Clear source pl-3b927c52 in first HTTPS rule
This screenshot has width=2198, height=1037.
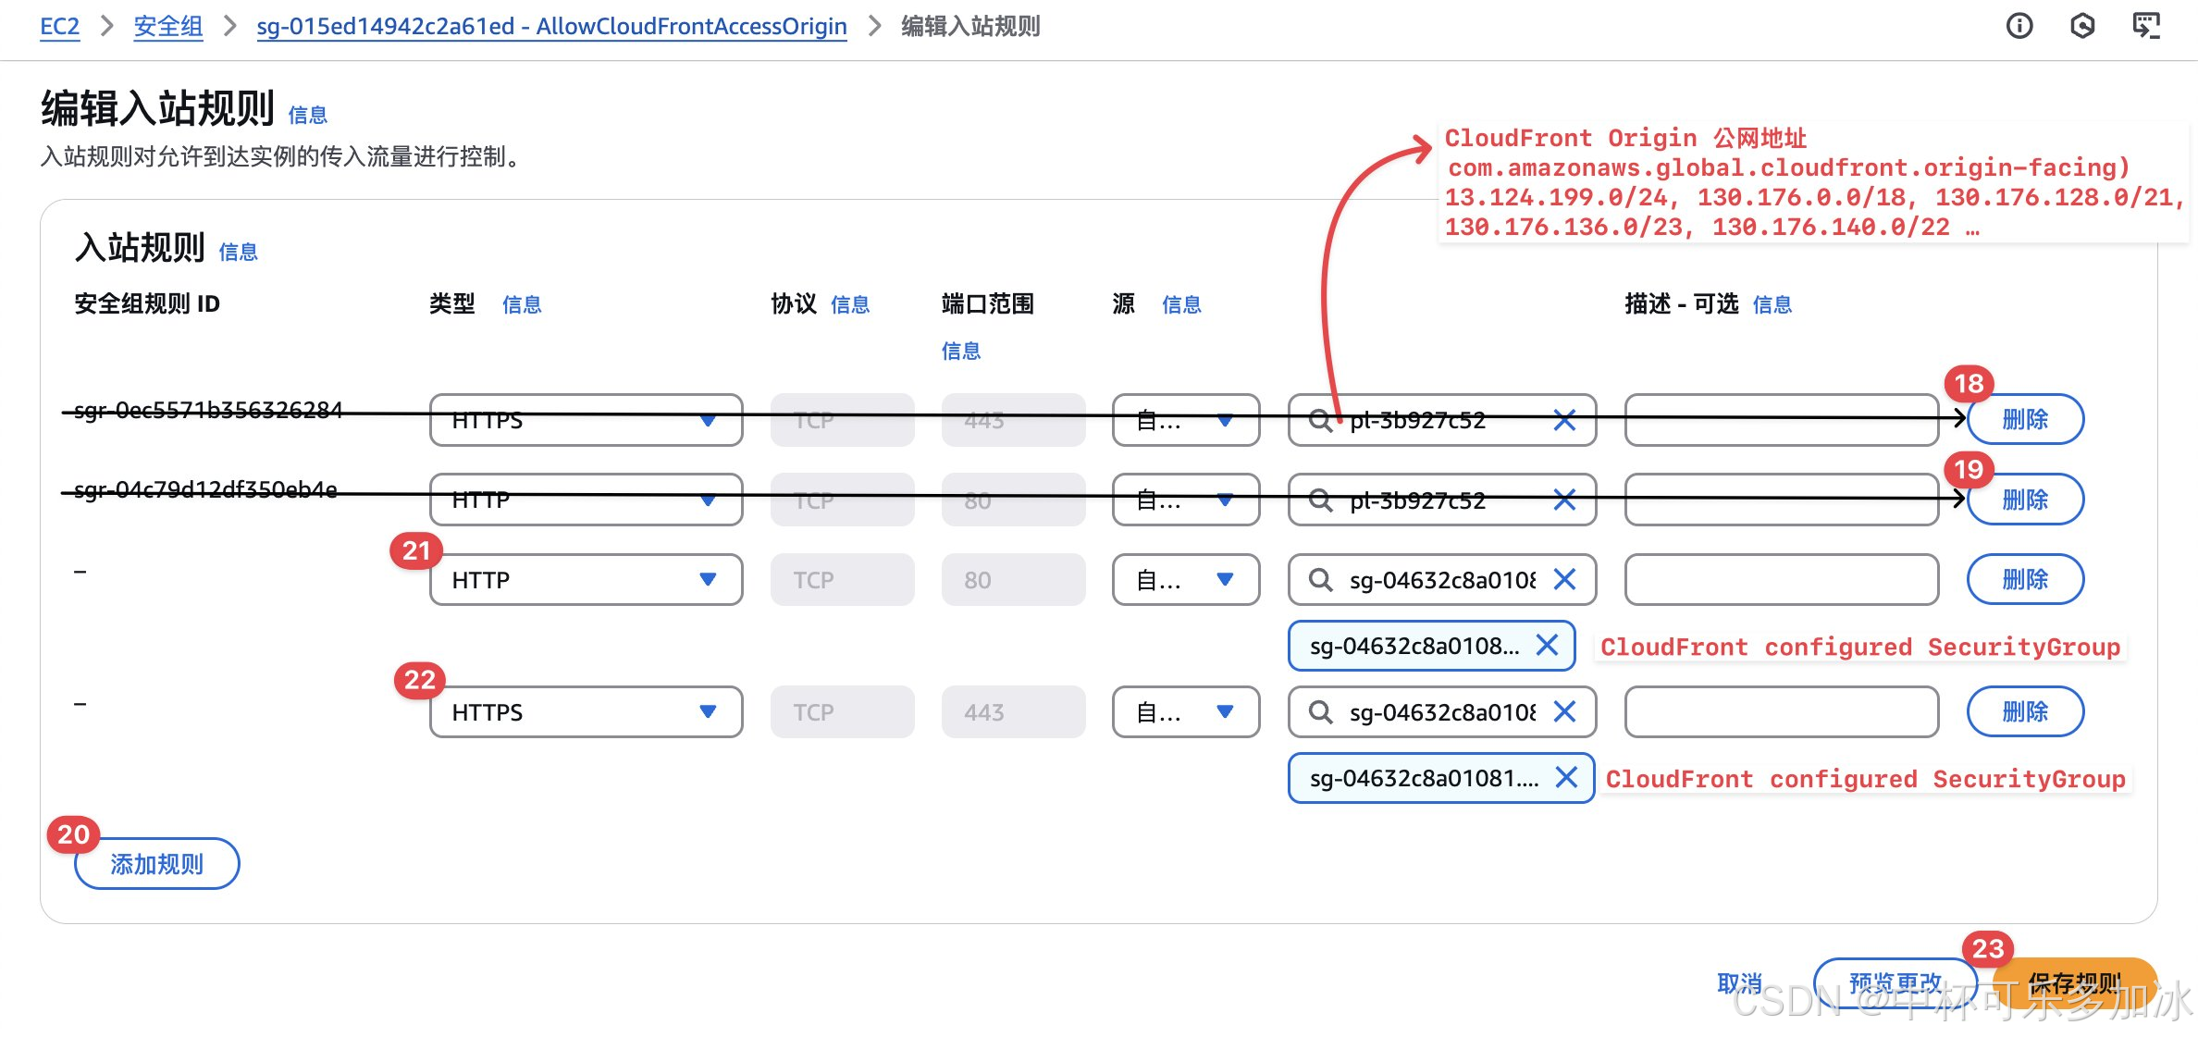1564,420
